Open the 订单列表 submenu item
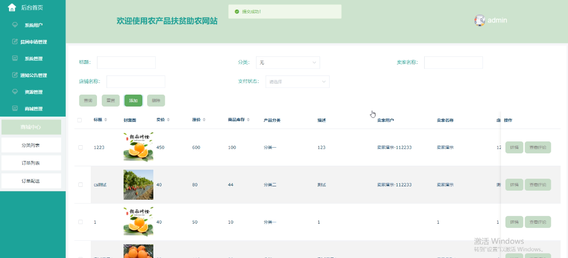The width and height of the screenshot is (568, 258). click(31, 163)
